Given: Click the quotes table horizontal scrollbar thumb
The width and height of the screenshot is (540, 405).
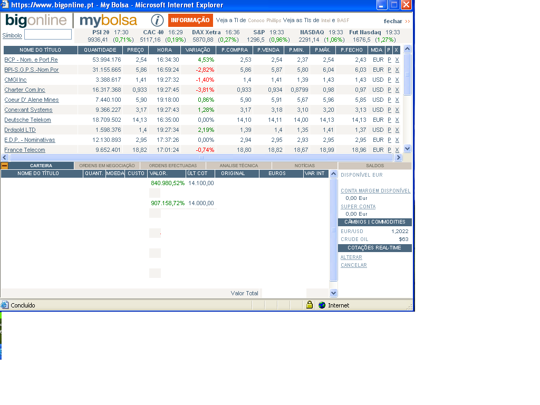Looking at the screenshot, I should tap(201, 157).
